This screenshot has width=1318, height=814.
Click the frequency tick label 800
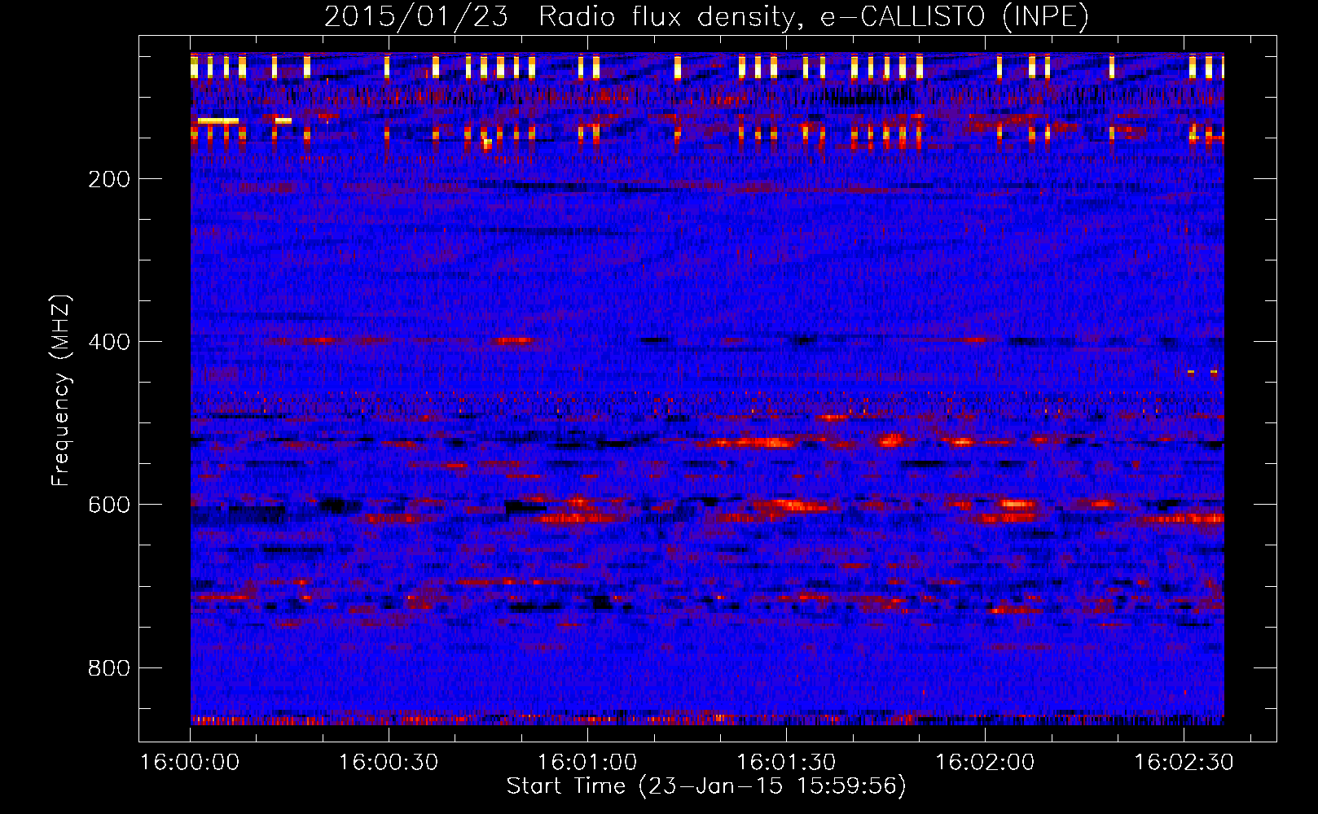[x=109, y=668]
